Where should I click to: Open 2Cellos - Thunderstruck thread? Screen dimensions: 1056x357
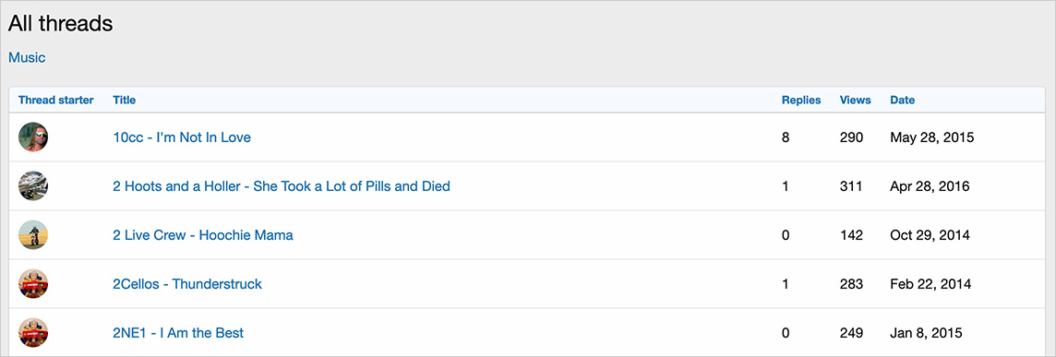187,283
